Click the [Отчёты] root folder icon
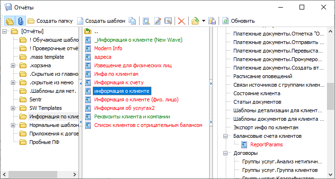The width and height of the screenshot is (335, 179). 14,32
